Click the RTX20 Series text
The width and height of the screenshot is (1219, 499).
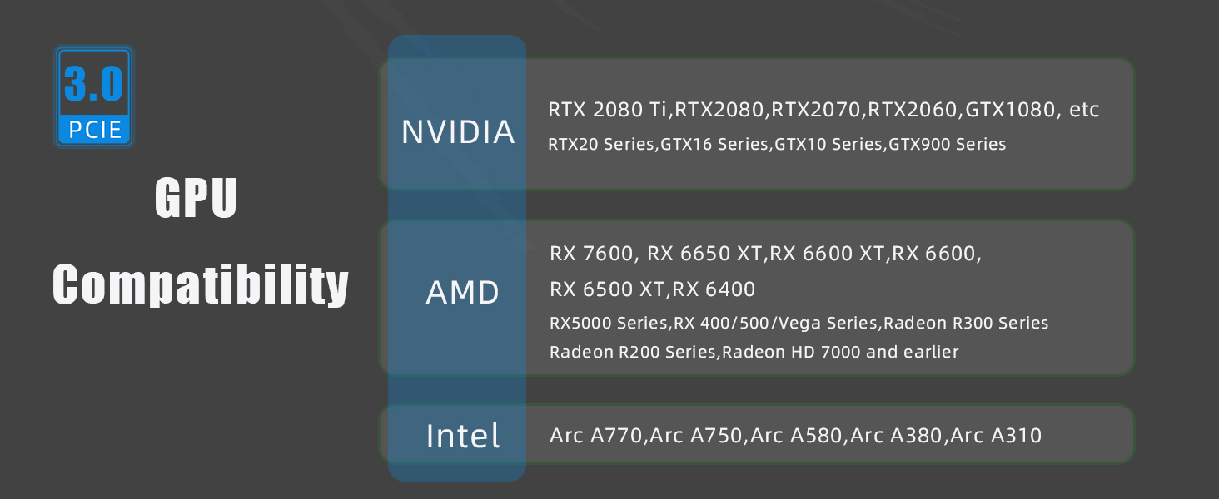pos(601,145)
